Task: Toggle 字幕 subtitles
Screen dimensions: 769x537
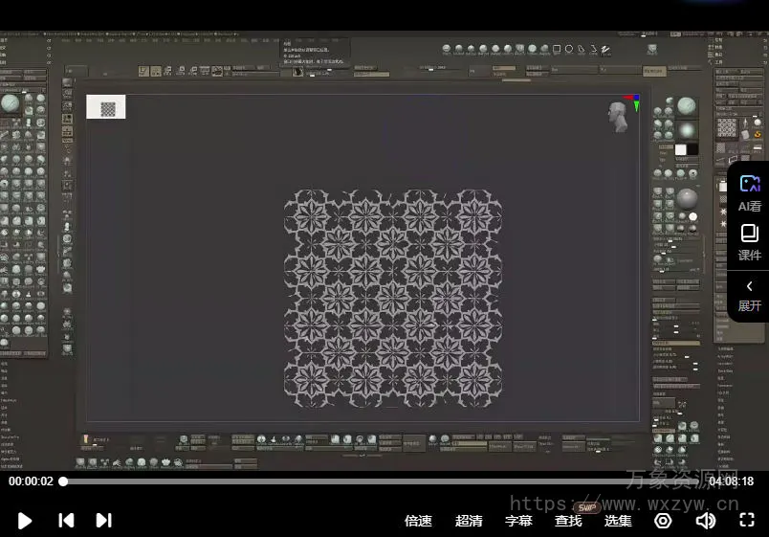Action: click(x=518, y=521)
